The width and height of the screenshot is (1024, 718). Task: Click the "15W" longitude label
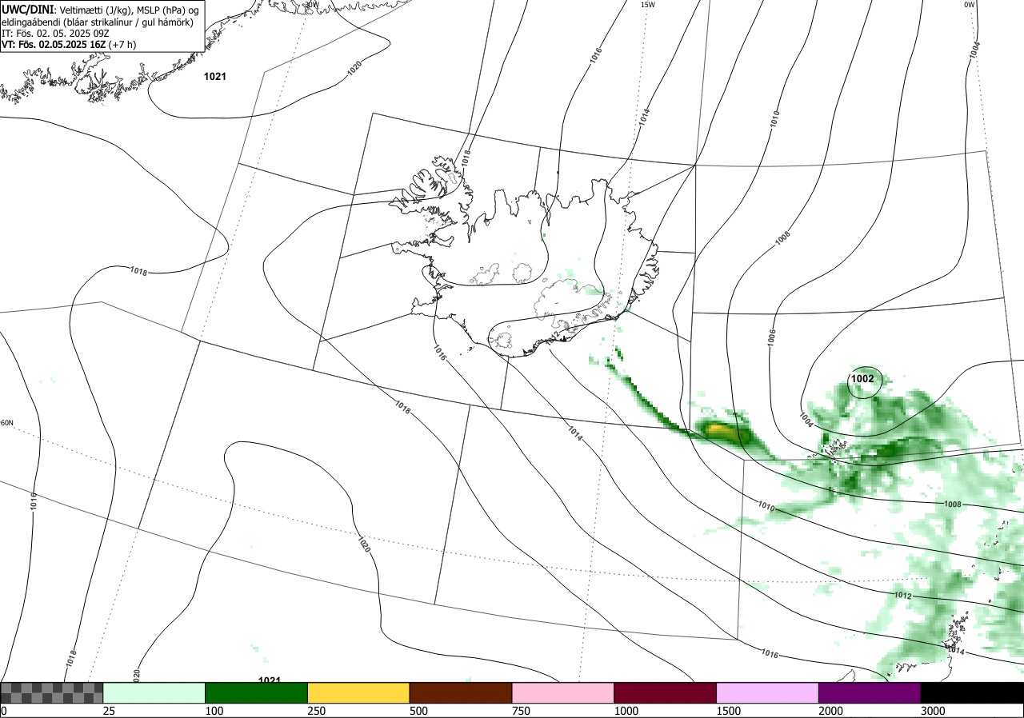point(648,5)
